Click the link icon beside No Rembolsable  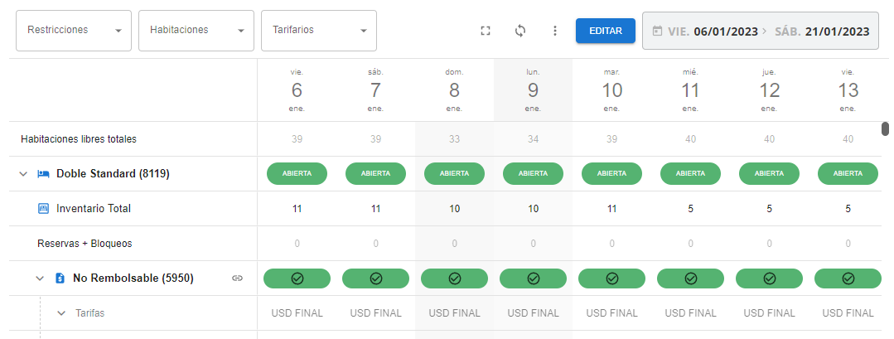coord(237,278)
